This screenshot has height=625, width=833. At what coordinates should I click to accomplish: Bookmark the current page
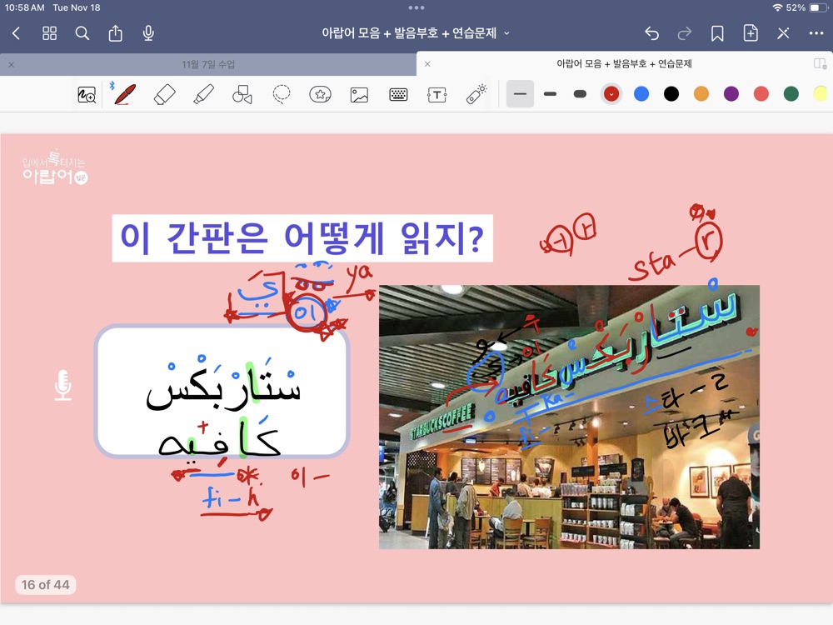pyautogui.click(x=717, y=33)
